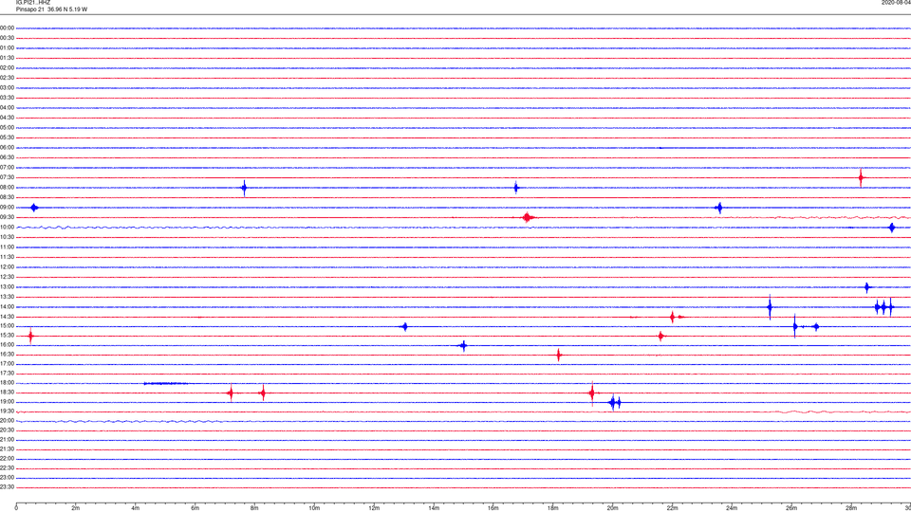This screenshot has width=911, height=512.
Task: Select the 07:00 time label
Action: [7, 168]
